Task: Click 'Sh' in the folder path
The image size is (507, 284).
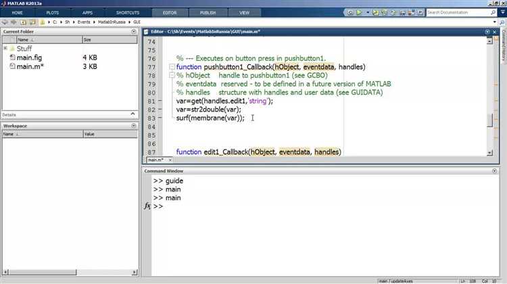Action: coord(67,22)
